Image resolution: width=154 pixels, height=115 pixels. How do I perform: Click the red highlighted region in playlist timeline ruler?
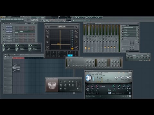tap(18, 58)
